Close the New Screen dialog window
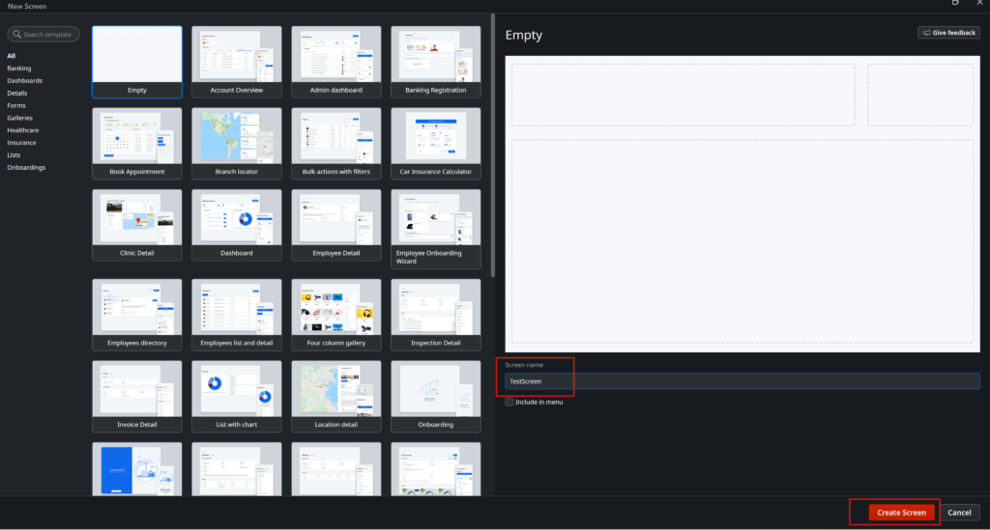This screenshot has width=990, height=530. point(977,5)
